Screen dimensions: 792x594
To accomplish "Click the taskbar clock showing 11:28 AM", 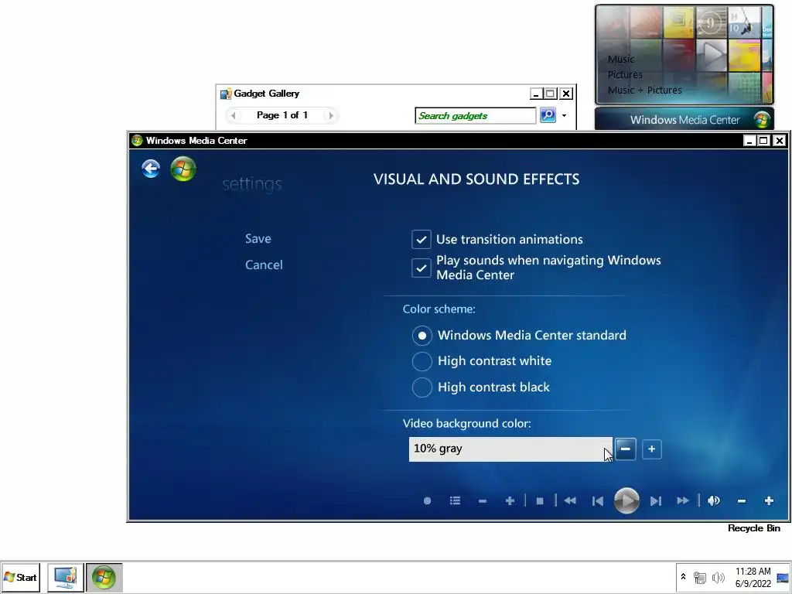I will [x=753, y=577].
